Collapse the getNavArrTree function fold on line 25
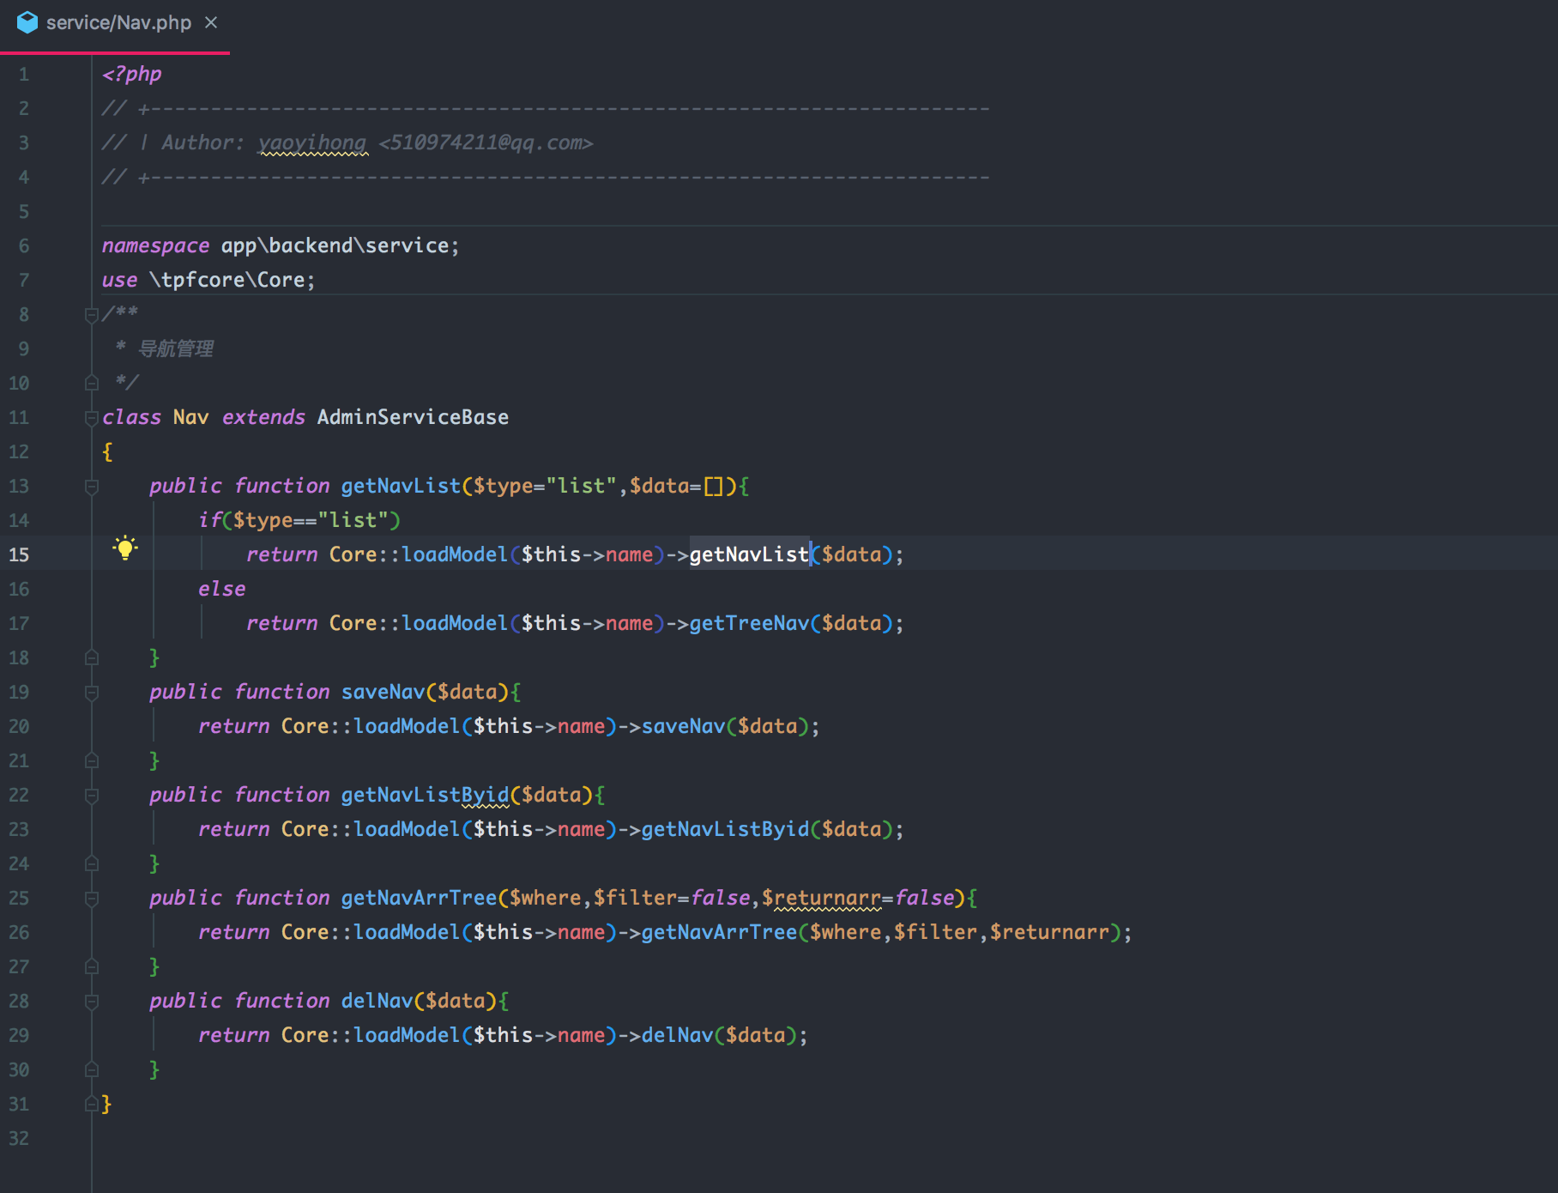This screenshot has height=1193, width=1558. click(92, 899)
